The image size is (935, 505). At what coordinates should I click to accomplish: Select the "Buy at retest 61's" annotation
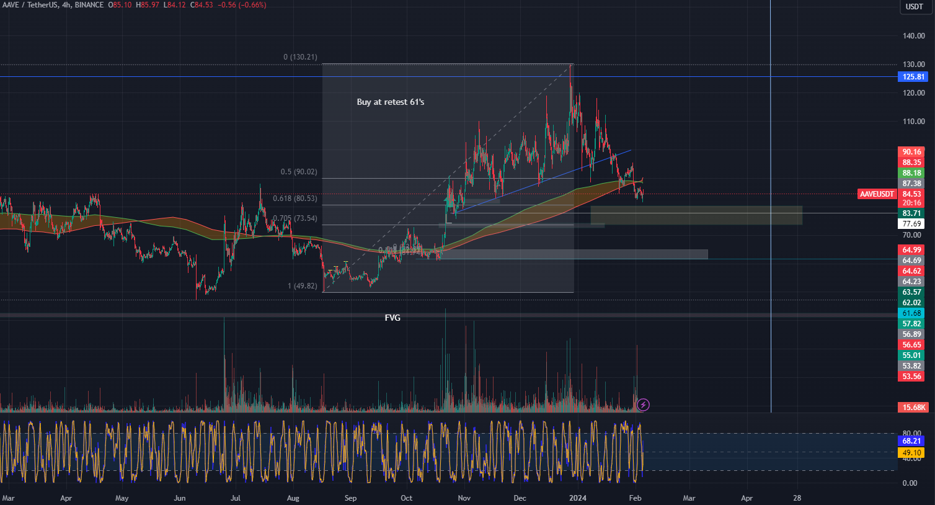pyautogui.click(x=391, y=102)
